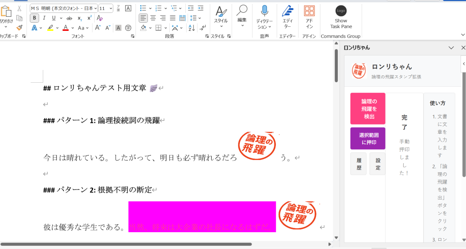Click the Format Painter brush icon

(x=19, y=28)
